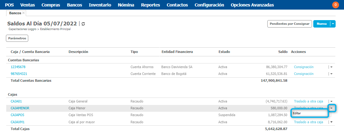Click the Pendientes por Consignar button
Image resolution: width=344 pixels, height=135 pixels.
pyautogui.click(x=289, y=24)
